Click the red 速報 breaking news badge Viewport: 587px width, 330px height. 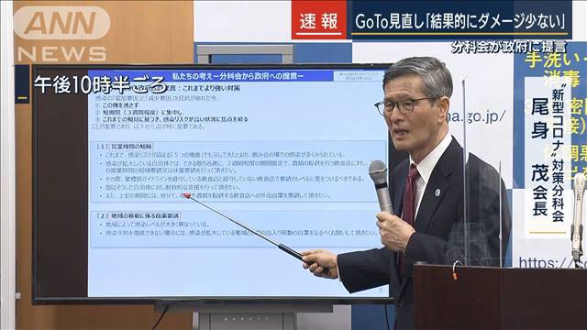[319, 20]
